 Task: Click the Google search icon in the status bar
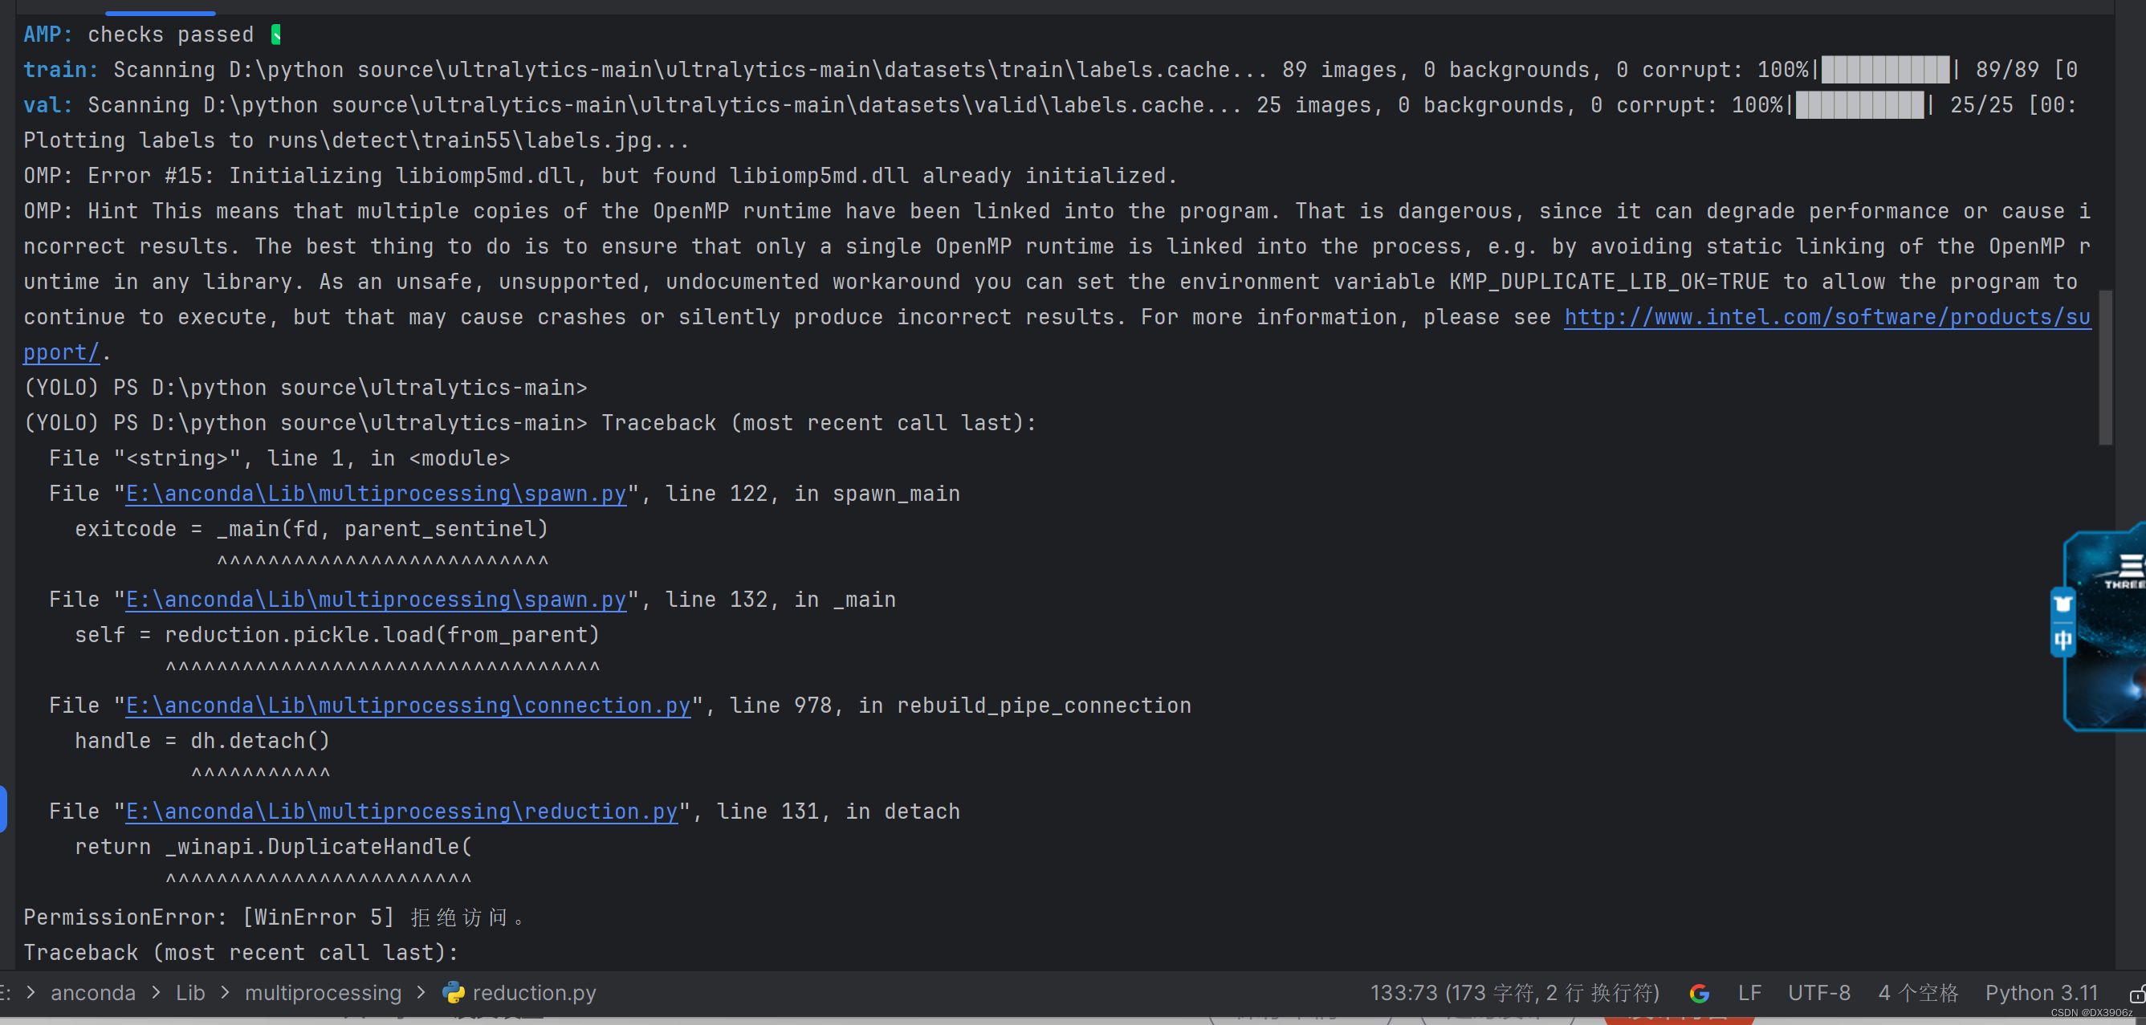coord(1700,993)
